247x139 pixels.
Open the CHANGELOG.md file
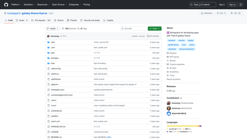pos(58,127)
